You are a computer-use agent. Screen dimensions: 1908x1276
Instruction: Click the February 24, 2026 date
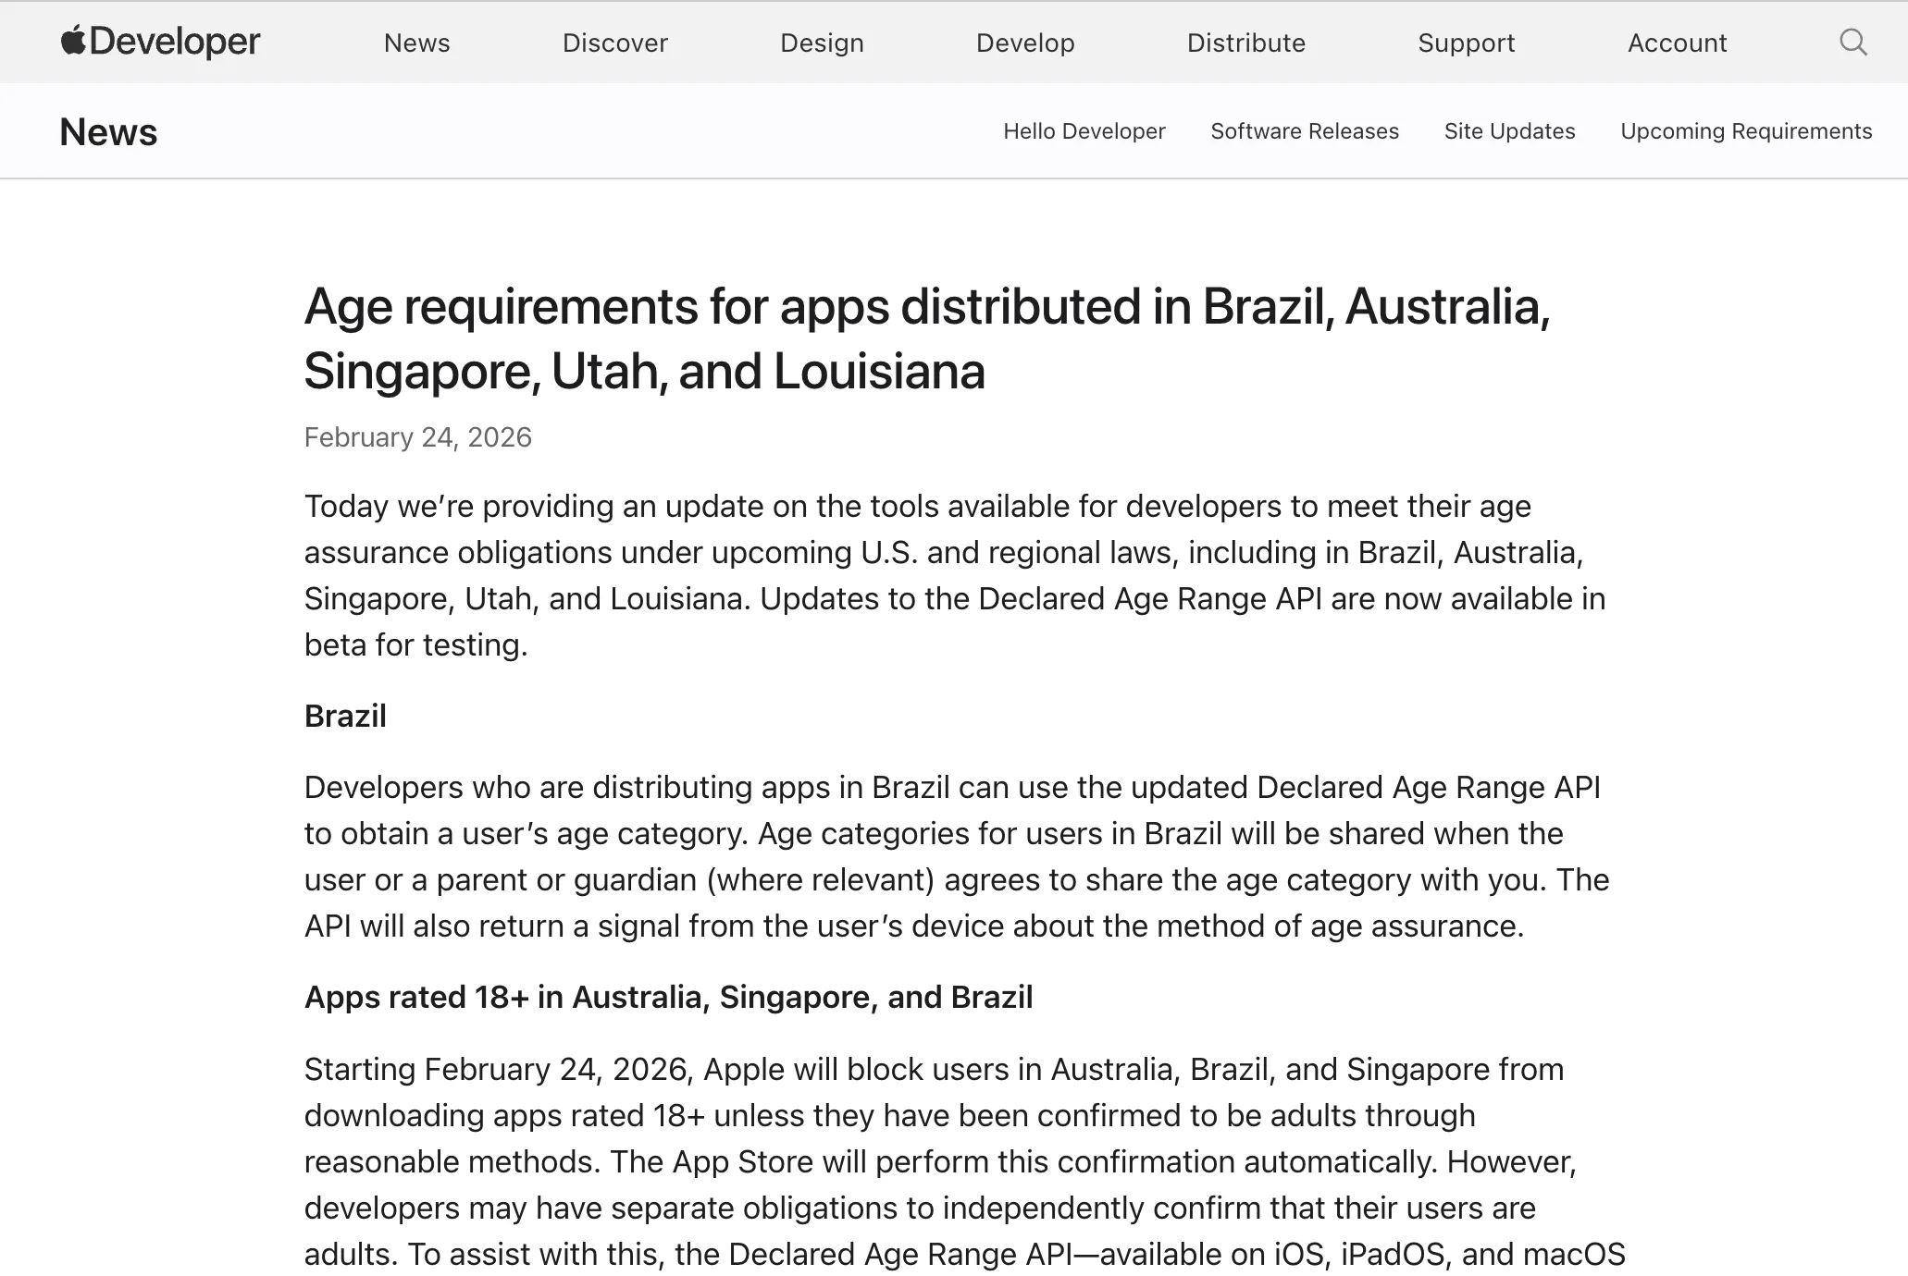coord(417,437)
